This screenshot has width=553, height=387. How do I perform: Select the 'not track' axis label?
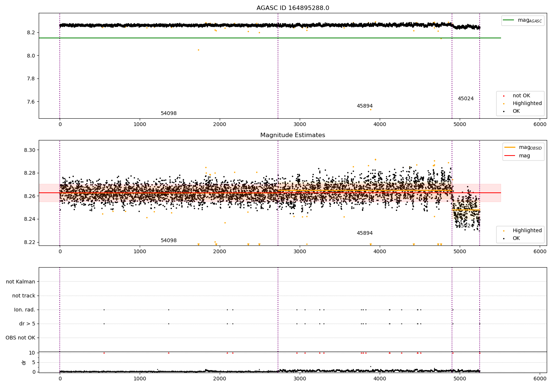tap(24, 296)
